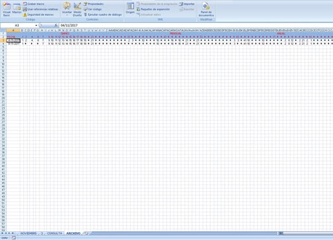Open Paquetes de expansión
Viewport: 333px width, 240px height.
coord(153,9)
